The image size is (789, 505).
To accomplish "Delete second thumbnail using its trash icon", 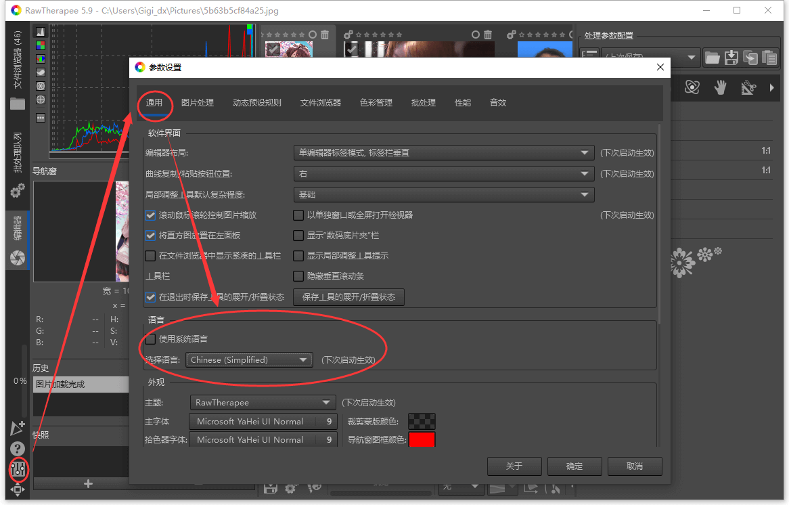I will pos(488,35).
